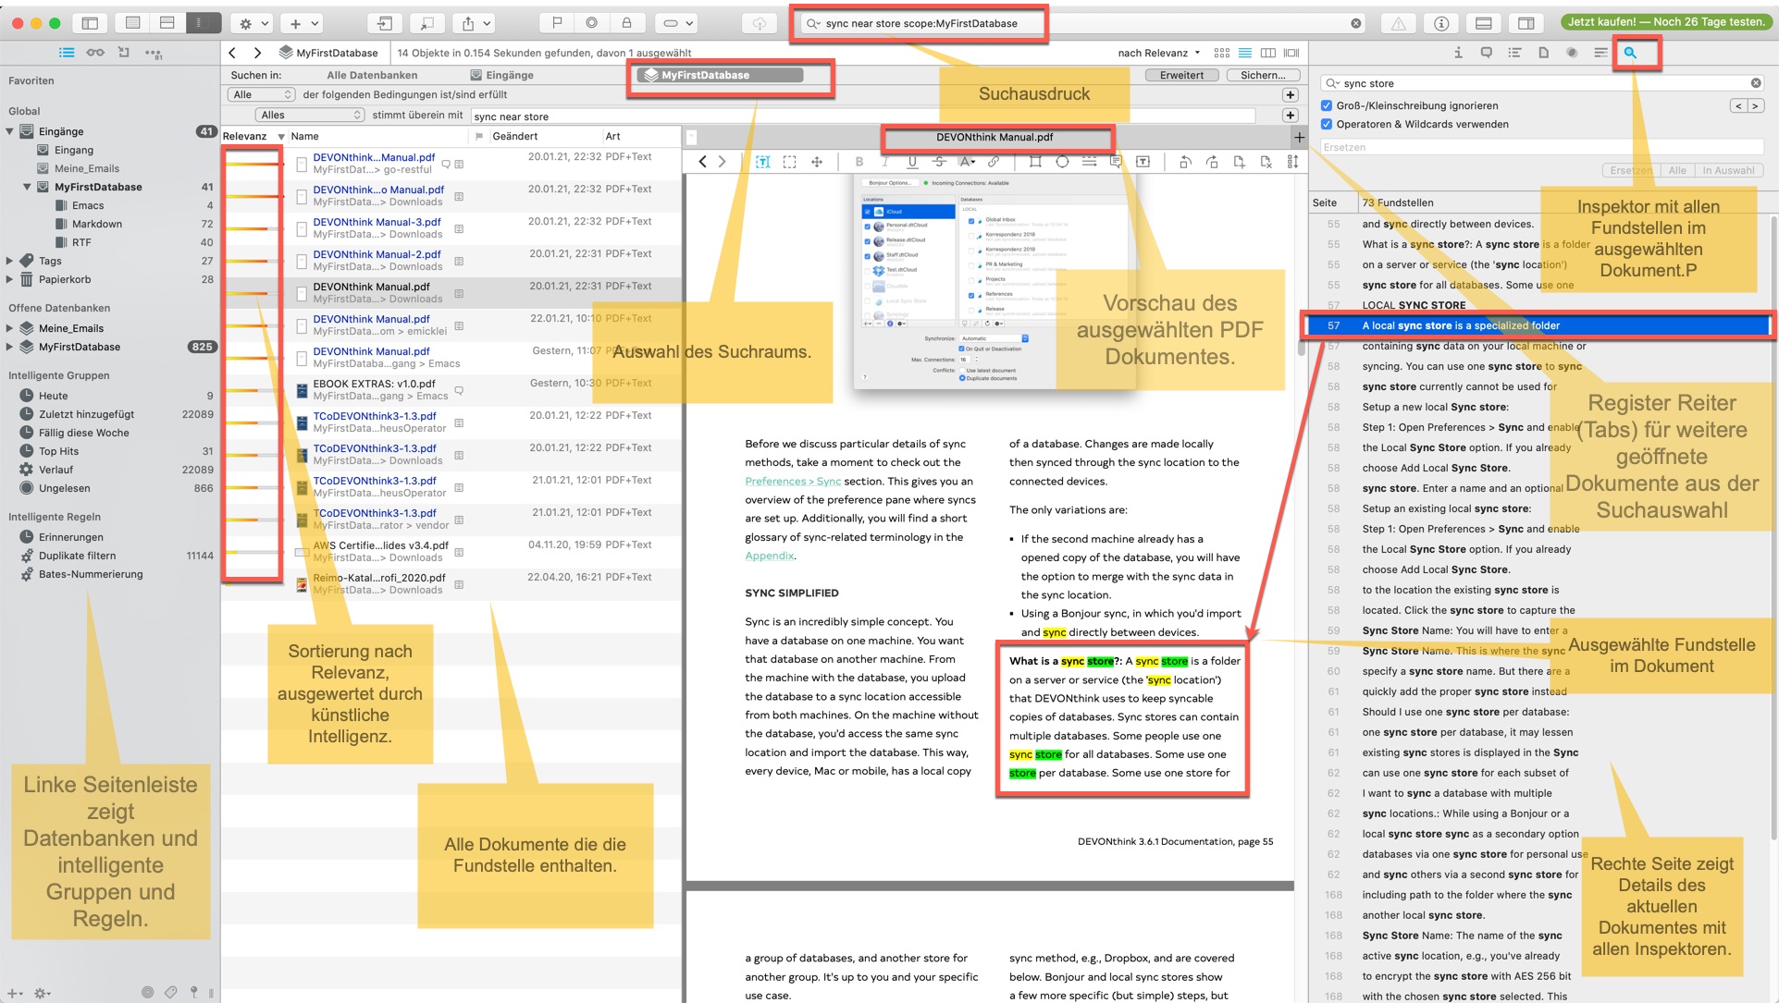Click 'Jetzt kaufen!' trial button

pos(1665,22)
